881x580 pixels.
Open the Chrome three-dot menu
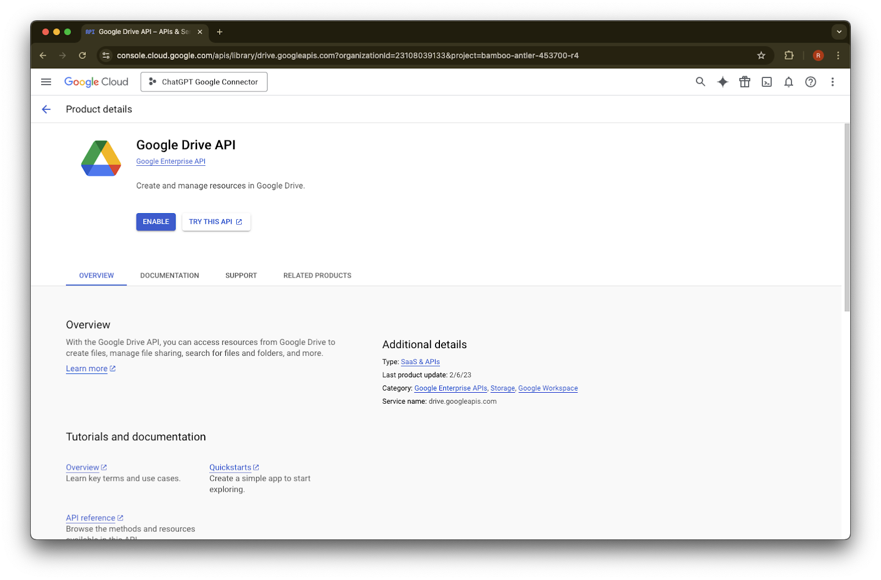(x=838, y=56)
